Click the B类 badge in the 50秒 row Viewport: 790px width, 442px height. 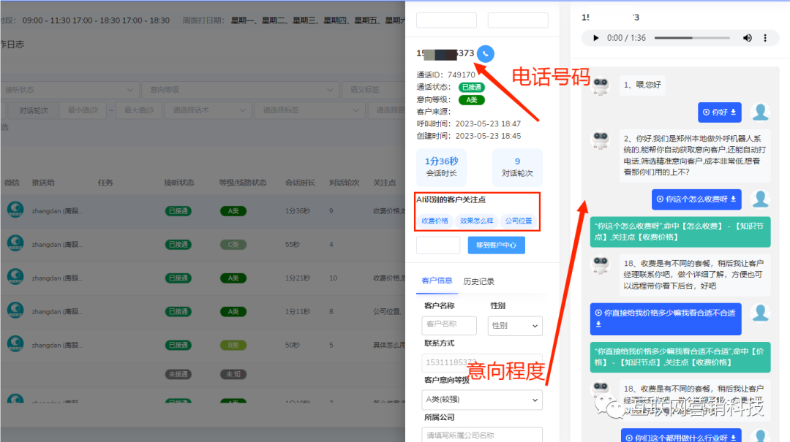[x=233, y=345]
